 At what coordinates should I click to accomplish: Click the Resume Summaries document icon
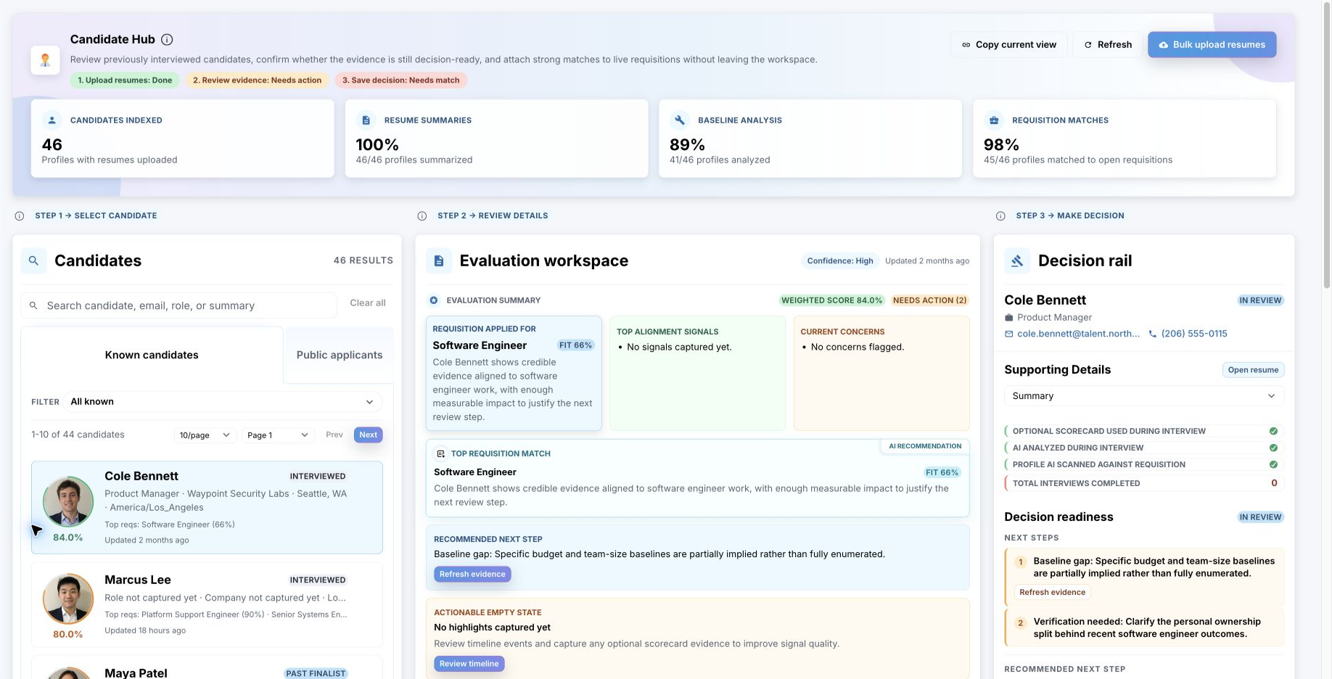click(x=366, y=120)
